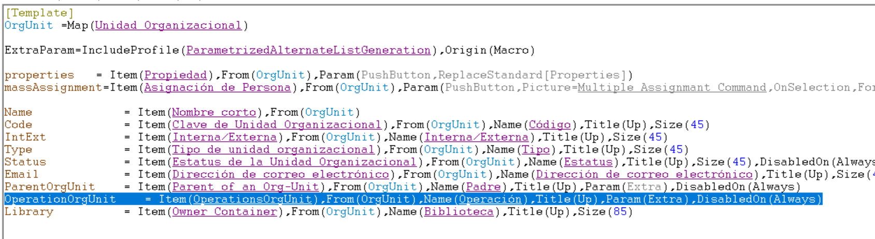Open the 'Biblioteca' name link
Viewport: 875px width, 239px height.
[x=458, y=212]
